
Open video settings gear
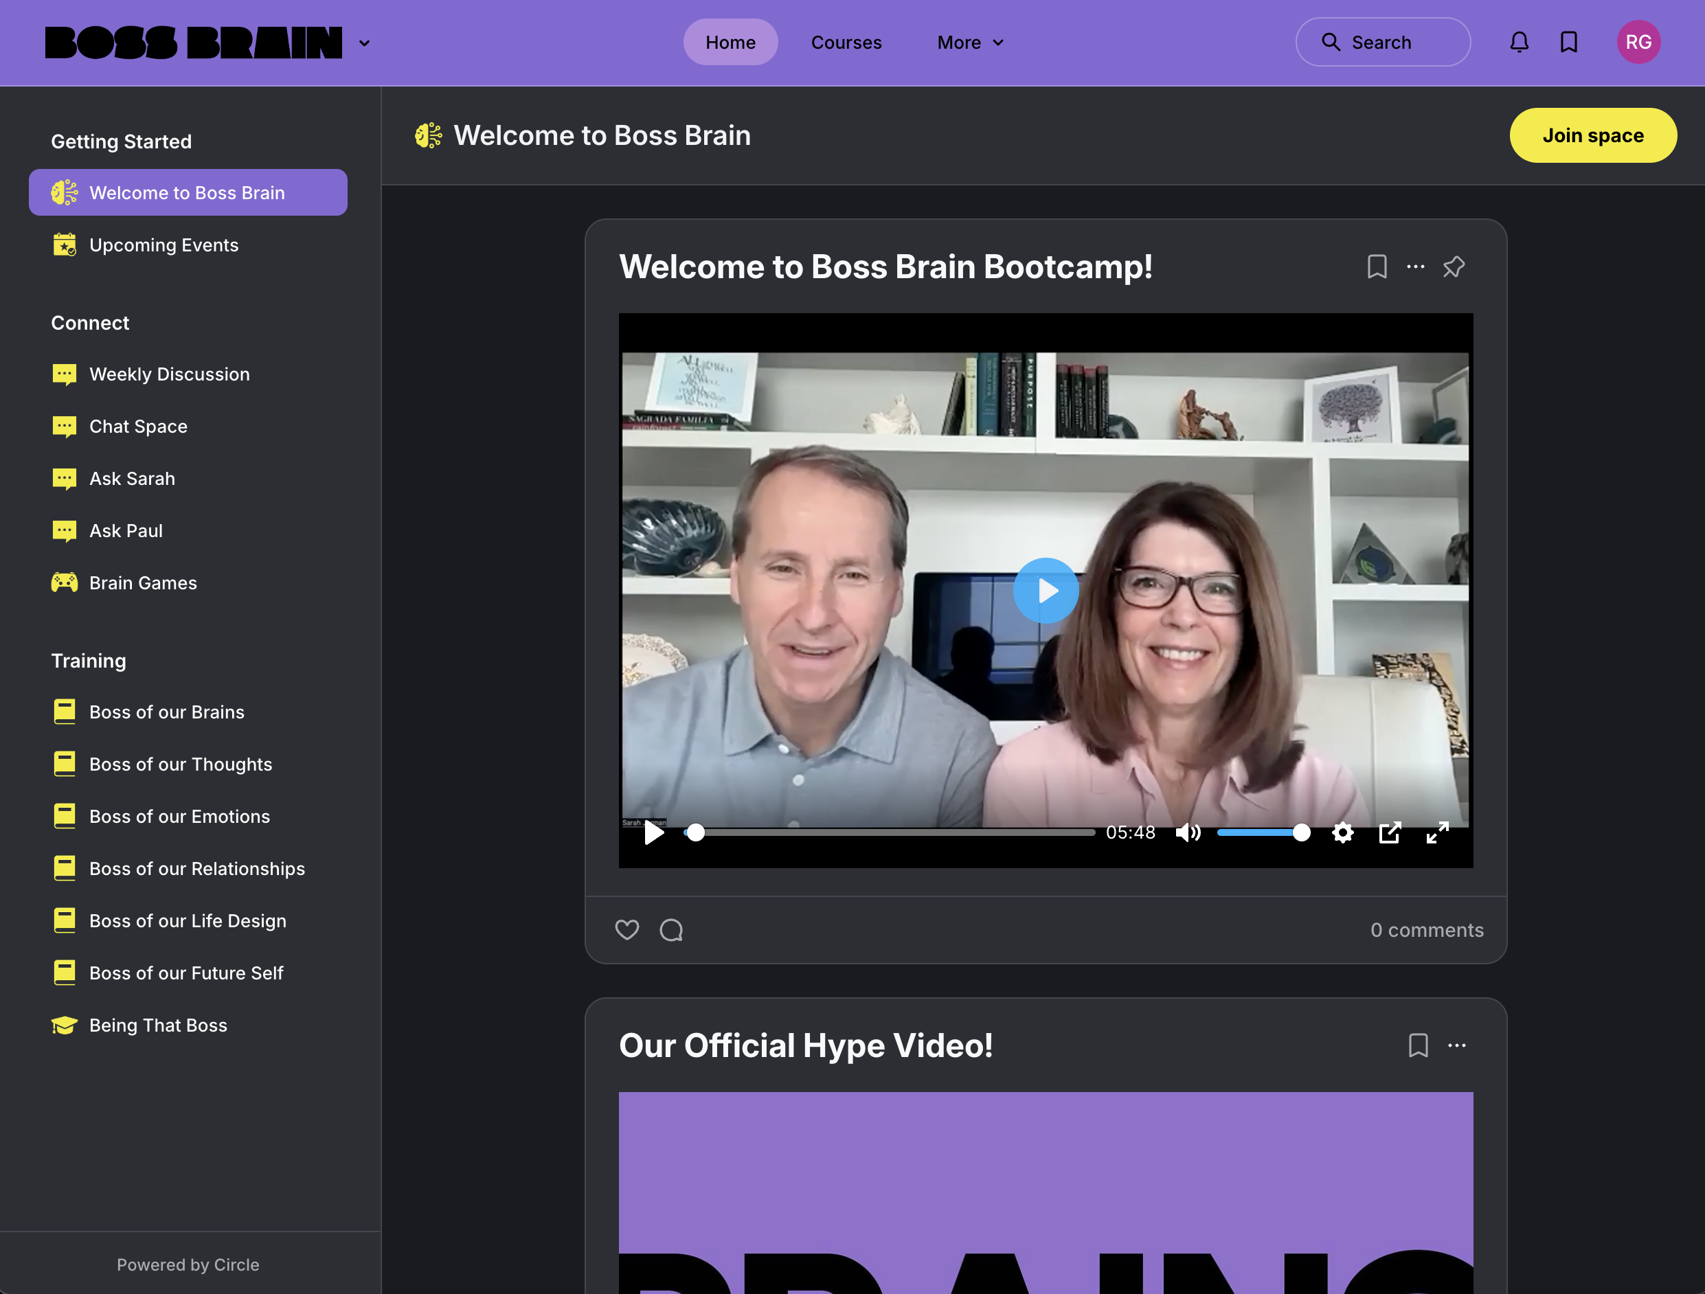1342,832
